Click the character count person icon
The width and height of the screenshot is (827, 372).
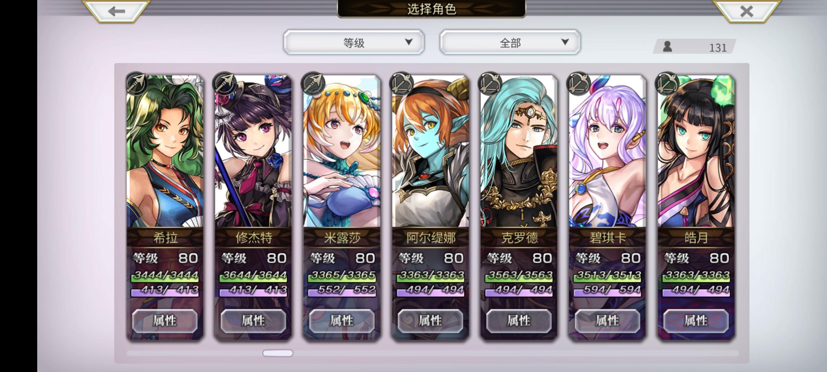[667, 46]
